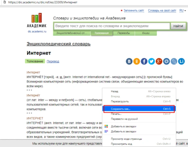This screenshot has width=188, height=147.
Task: Click the URL in the address bar
Action: (x=43, y=2)
